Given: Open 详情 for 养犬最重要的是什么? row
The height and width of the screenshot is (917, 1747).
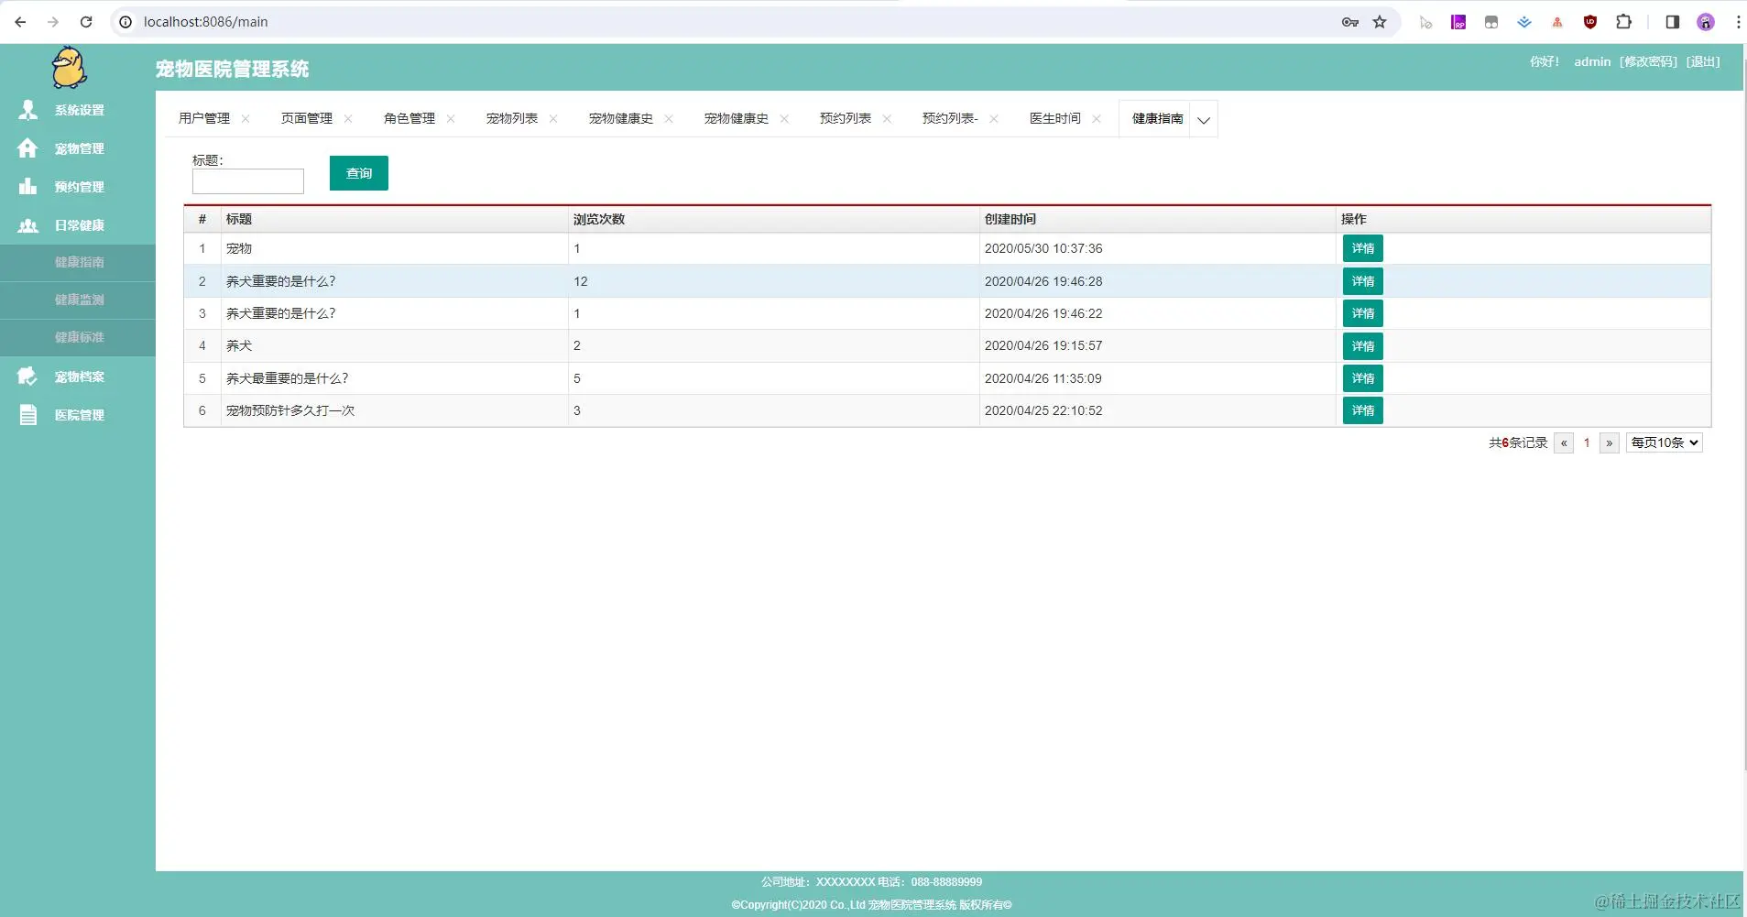Looking at the screenshot, I should tap(1363, 378).
